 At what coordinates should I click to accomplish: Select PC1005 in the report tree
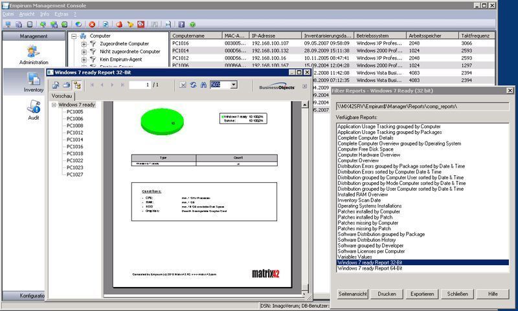tap(75, 112)
